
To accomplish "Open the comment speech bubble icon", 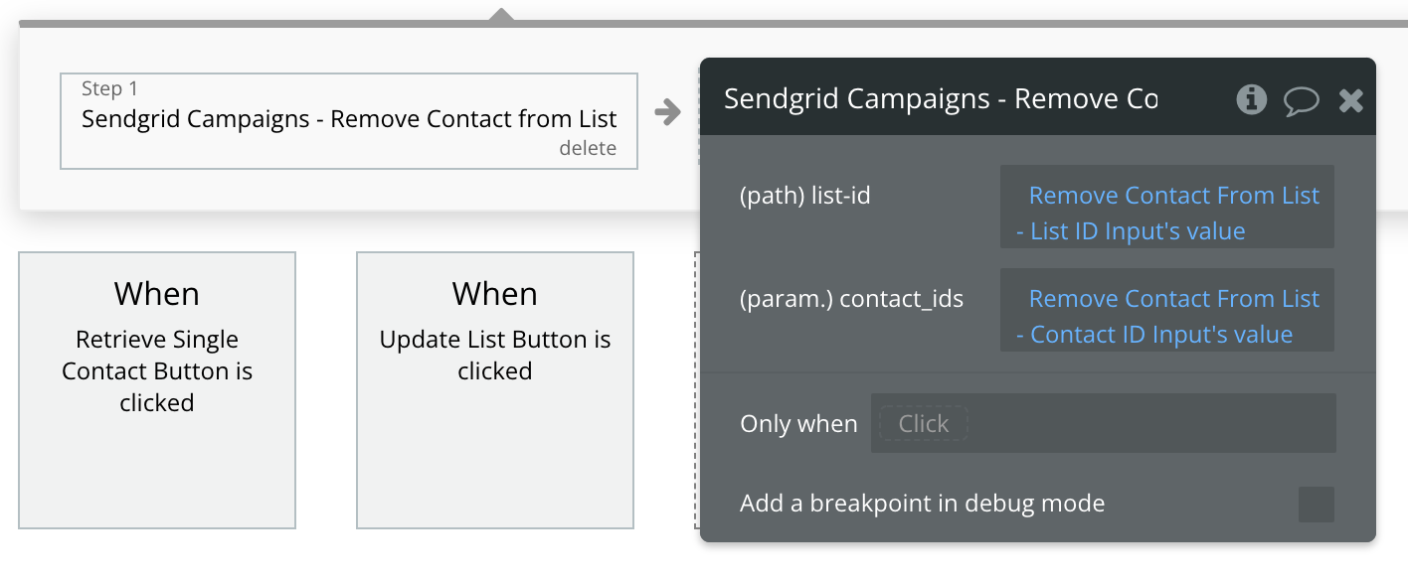I will click(x=1303, y=99).
